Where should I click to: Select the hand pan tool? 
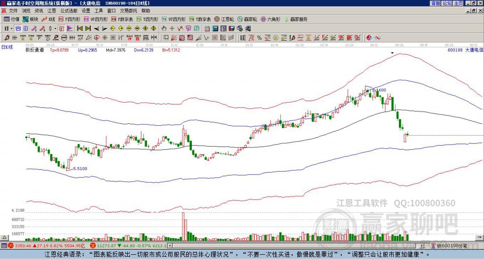[x=164, y=28]
